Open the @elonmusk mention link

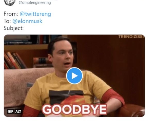[27, 21]
